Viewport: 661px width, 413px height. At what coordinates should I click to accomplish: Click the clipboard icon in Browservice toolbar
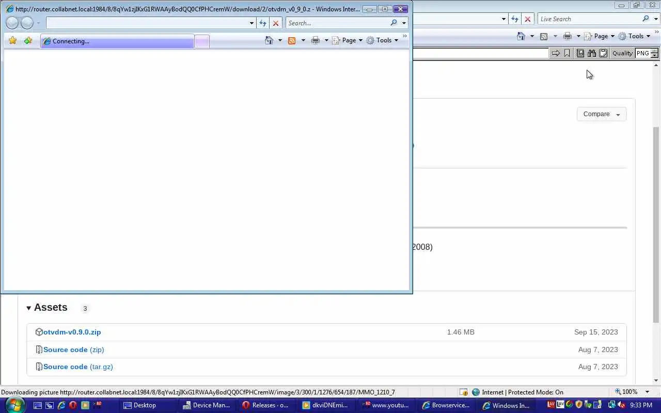[x=603, y=53]
